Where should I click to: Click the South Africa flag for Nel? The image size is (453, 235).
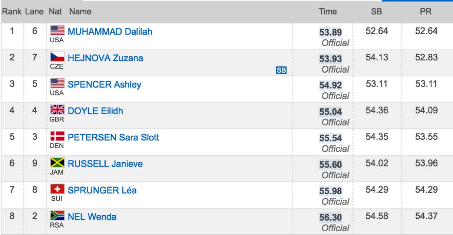point(57,215)
